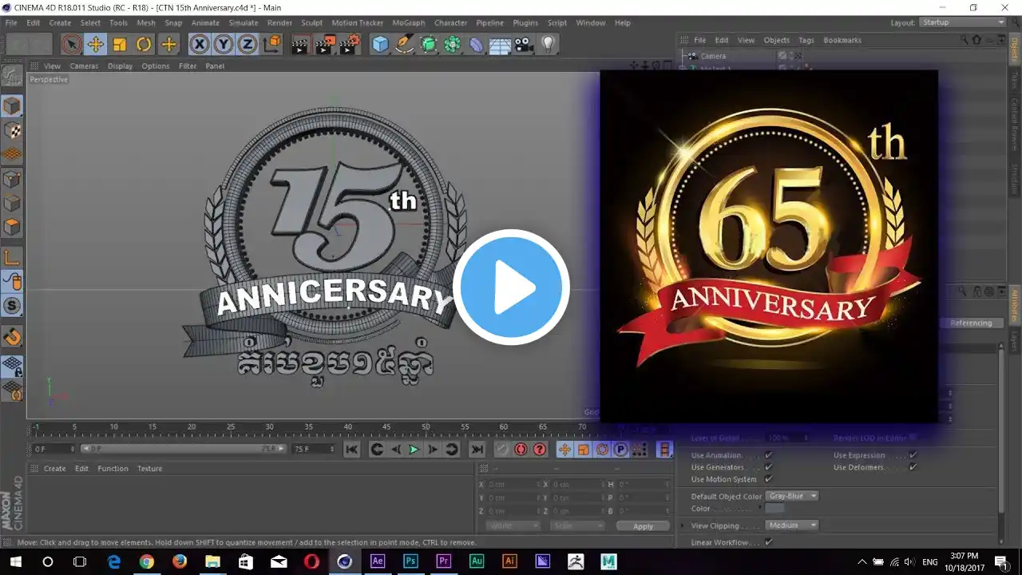Screen dimensions: 1022x575
Task: Add a Cube primitive object
Action: 380,44
